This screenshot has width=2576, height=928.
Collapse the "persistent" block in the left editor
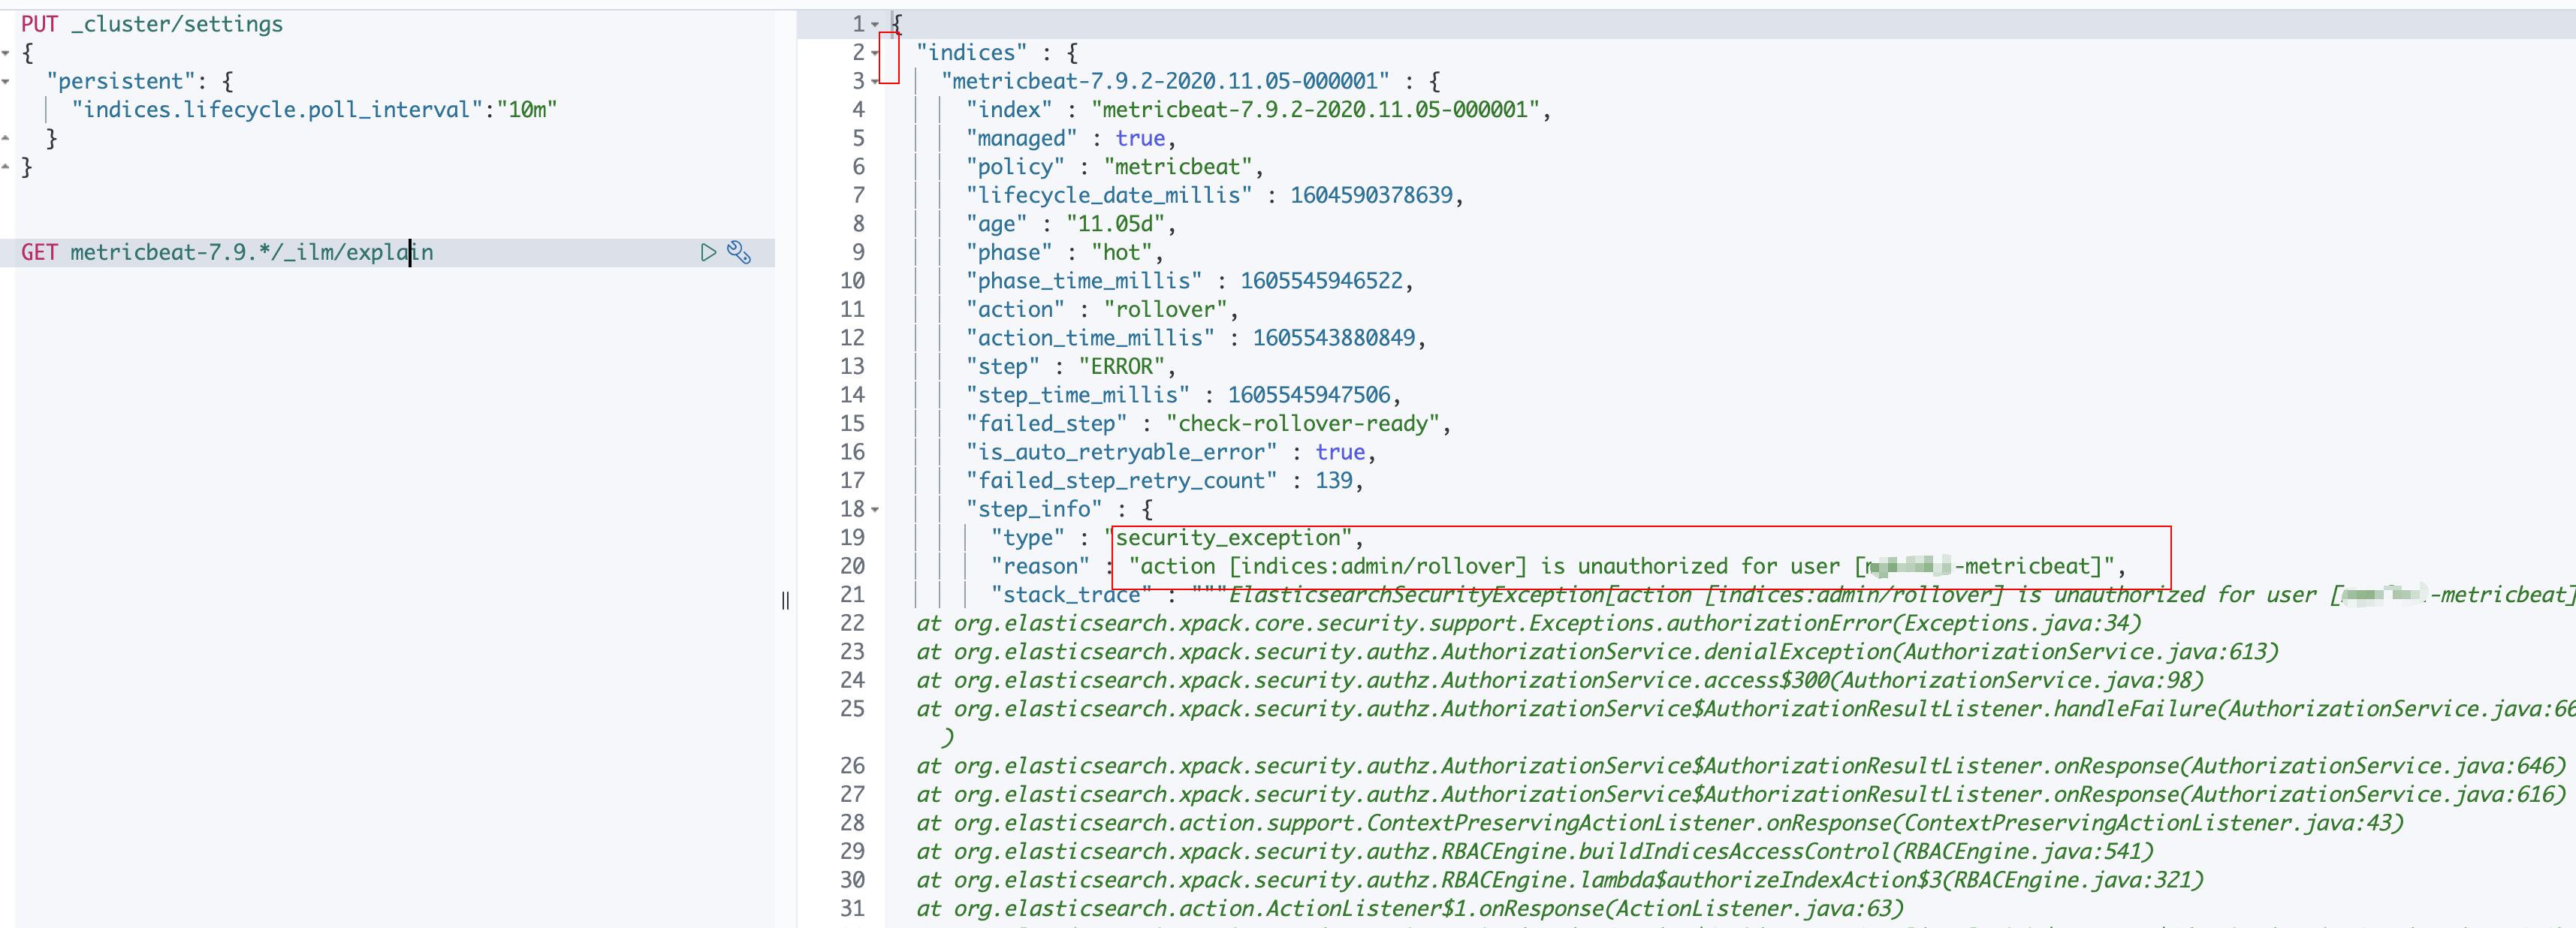pyautogui.click(x=7, y=80)
